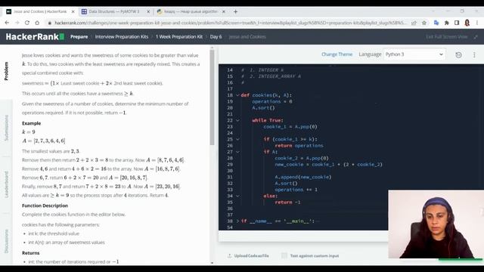Click Exit Full Screen View
The width and height of the screenshot is (484, 272).
click(x=447, y=37)
